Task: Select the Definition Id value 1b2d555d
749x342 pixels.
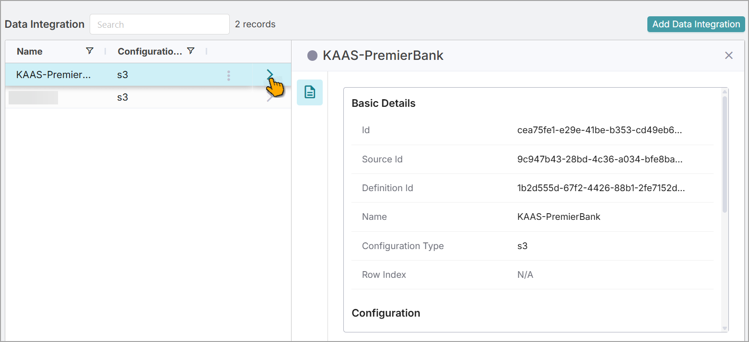Action: pyautogui.click(x=601, y=188)
